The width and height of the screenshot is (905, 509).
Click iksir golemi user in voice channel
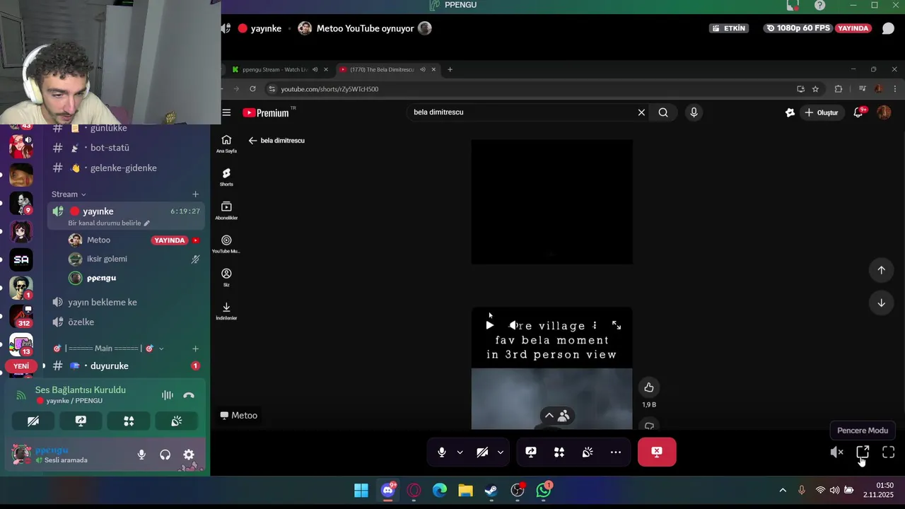coord(107,259)
